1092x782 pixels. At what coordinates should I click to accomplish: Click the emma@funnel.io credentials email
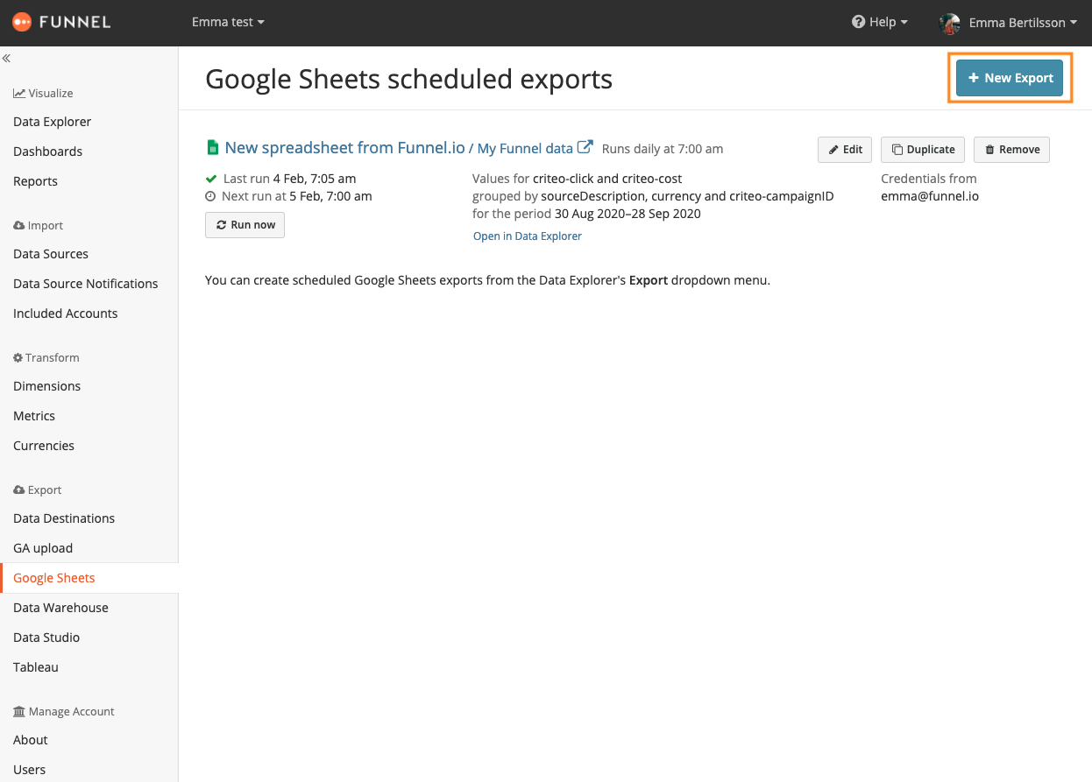pos(930,196)
